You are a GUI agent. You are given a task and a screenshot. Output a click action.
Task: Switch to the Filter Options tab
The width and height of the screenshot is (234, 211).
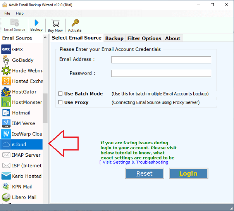pyautogui.click(x=144, y=38)
